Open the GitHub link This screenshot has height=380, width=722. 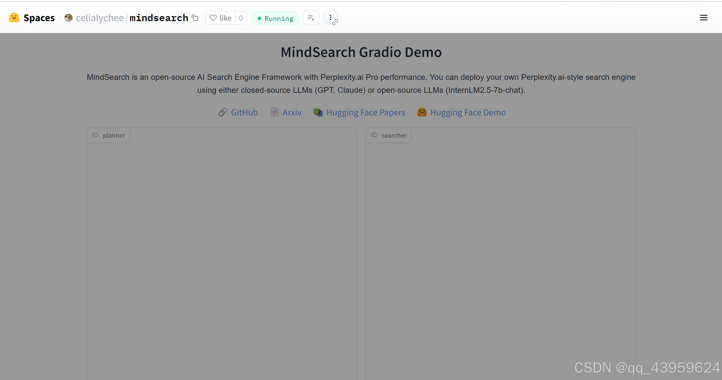[244, 112]
